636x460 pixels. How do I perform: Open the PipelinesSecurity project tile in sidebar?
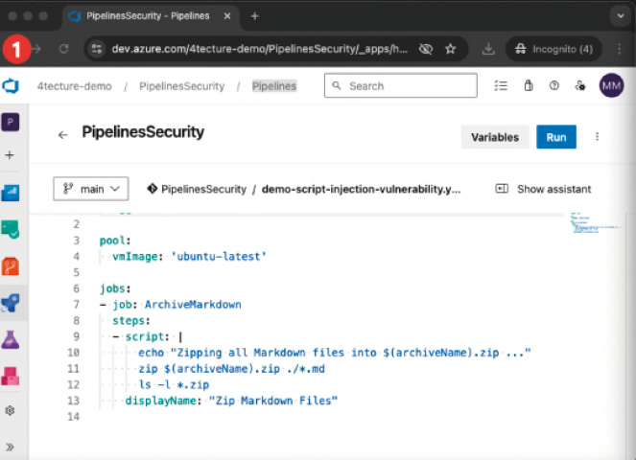point(11,122)
